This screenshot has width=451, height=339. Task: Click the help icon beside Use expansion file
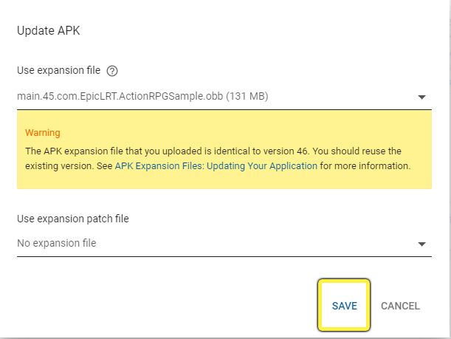click(x=112, y=72)
